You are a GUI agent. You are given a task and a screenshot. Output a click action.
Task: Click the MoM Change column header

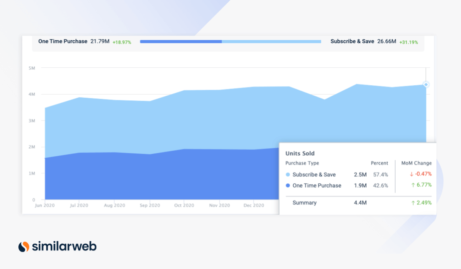click(x=416, y=163)
